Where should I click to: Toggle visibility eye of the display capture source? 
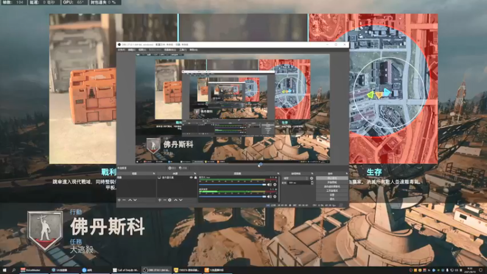click(x=191, y=178)
